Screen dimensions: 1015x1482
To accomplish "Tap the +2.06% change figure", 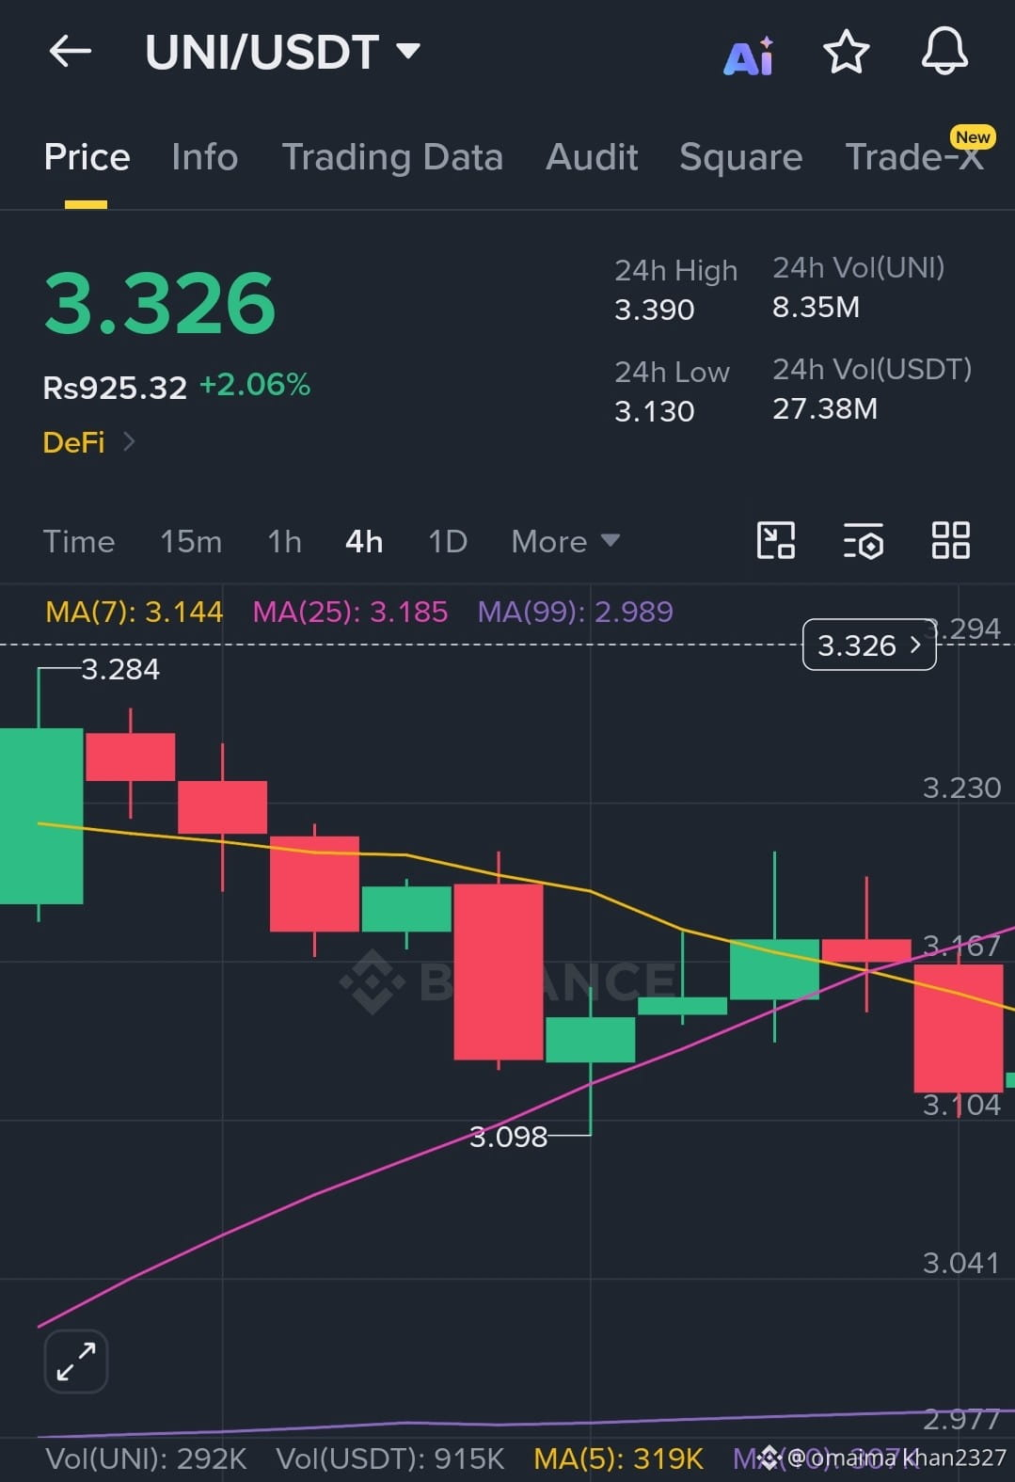I will coord(255,385).
